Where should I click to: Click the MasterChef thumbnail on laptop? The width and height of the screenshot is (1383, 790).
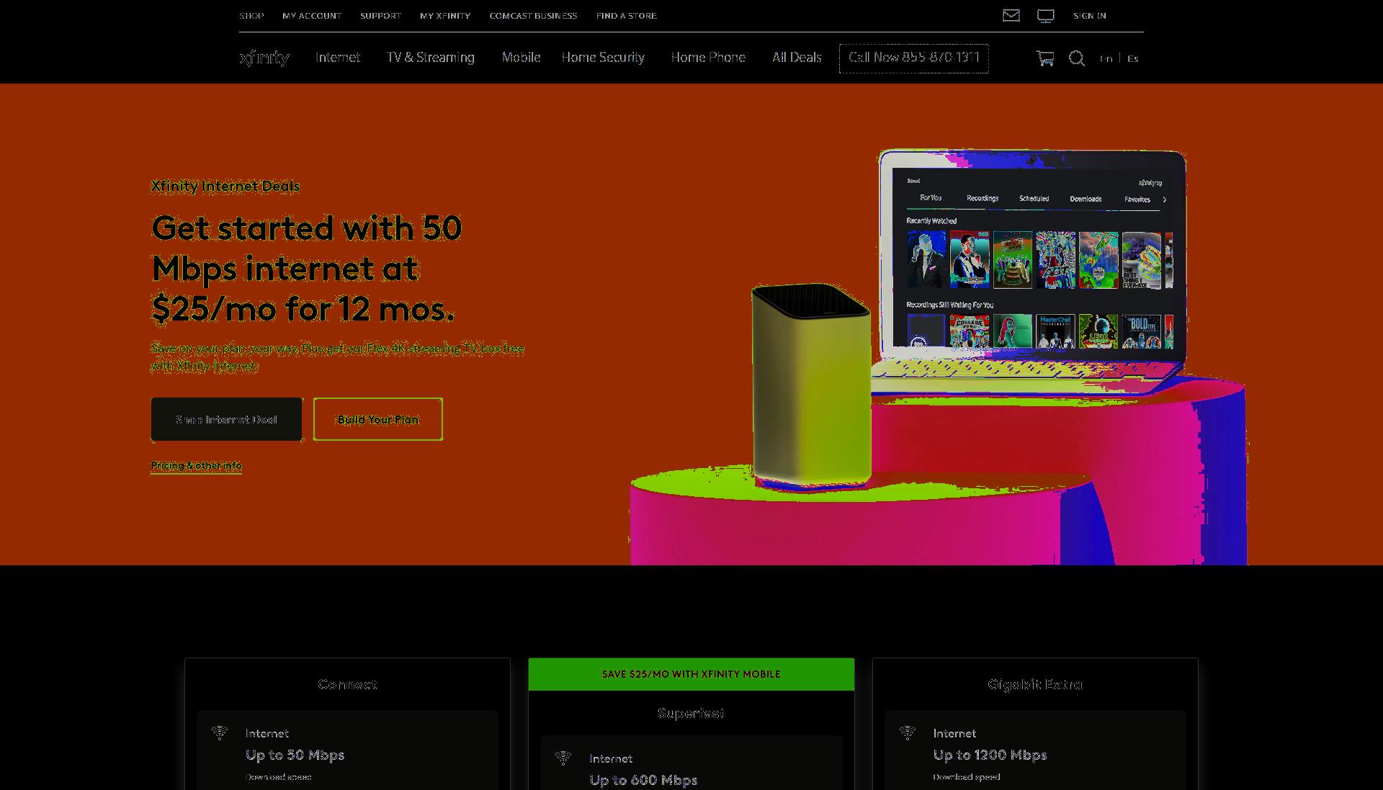click(x=1055, y=331)
